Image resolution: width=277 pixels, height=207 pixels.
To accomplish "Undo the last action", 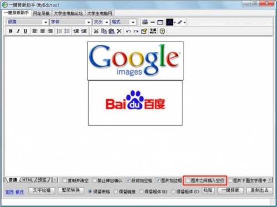I will click(129, 31).
